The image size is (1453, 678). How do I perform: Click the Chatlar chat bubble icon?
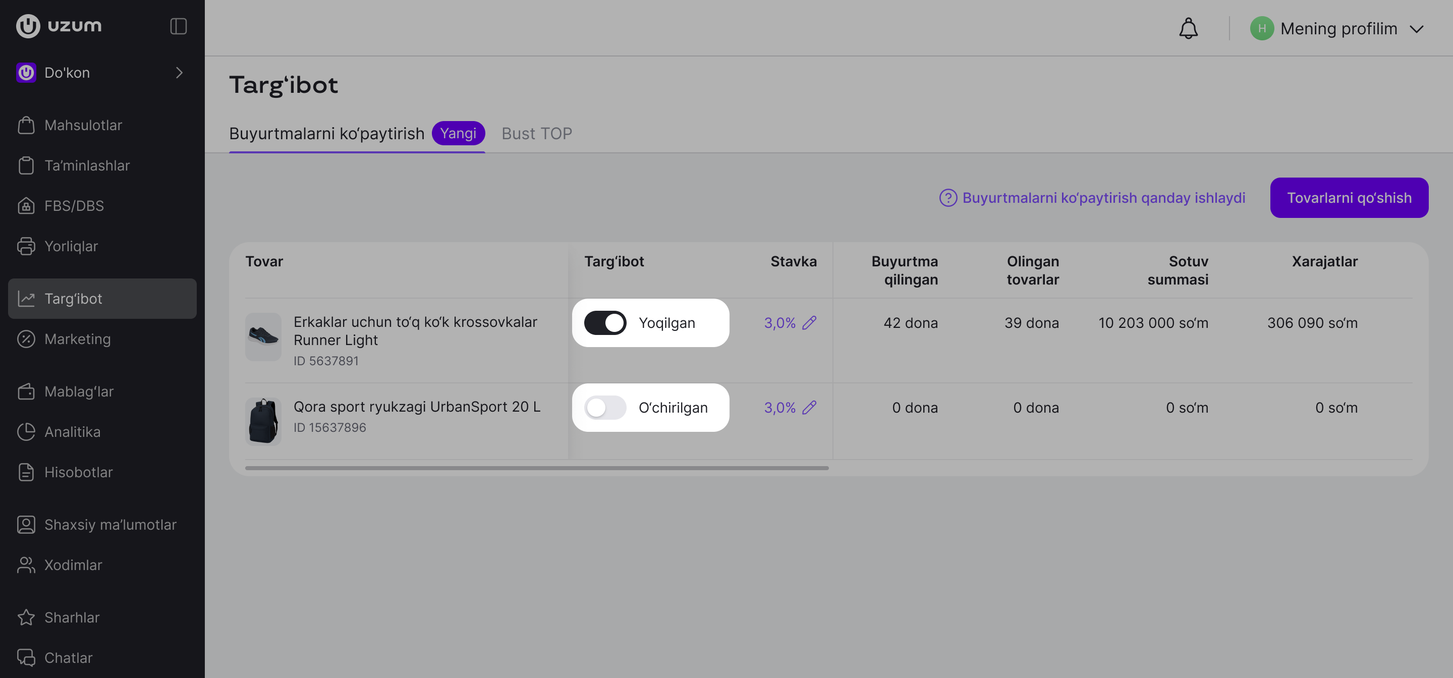26,658
